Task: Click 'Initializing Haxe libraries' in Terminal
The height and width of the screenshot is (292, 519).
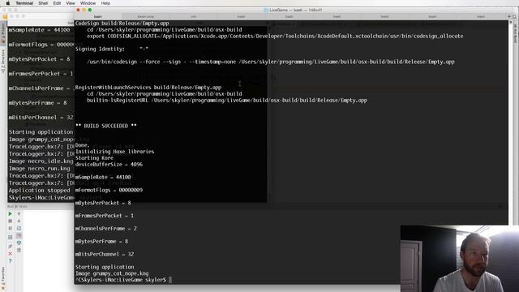Action: (x=114, y=152)
